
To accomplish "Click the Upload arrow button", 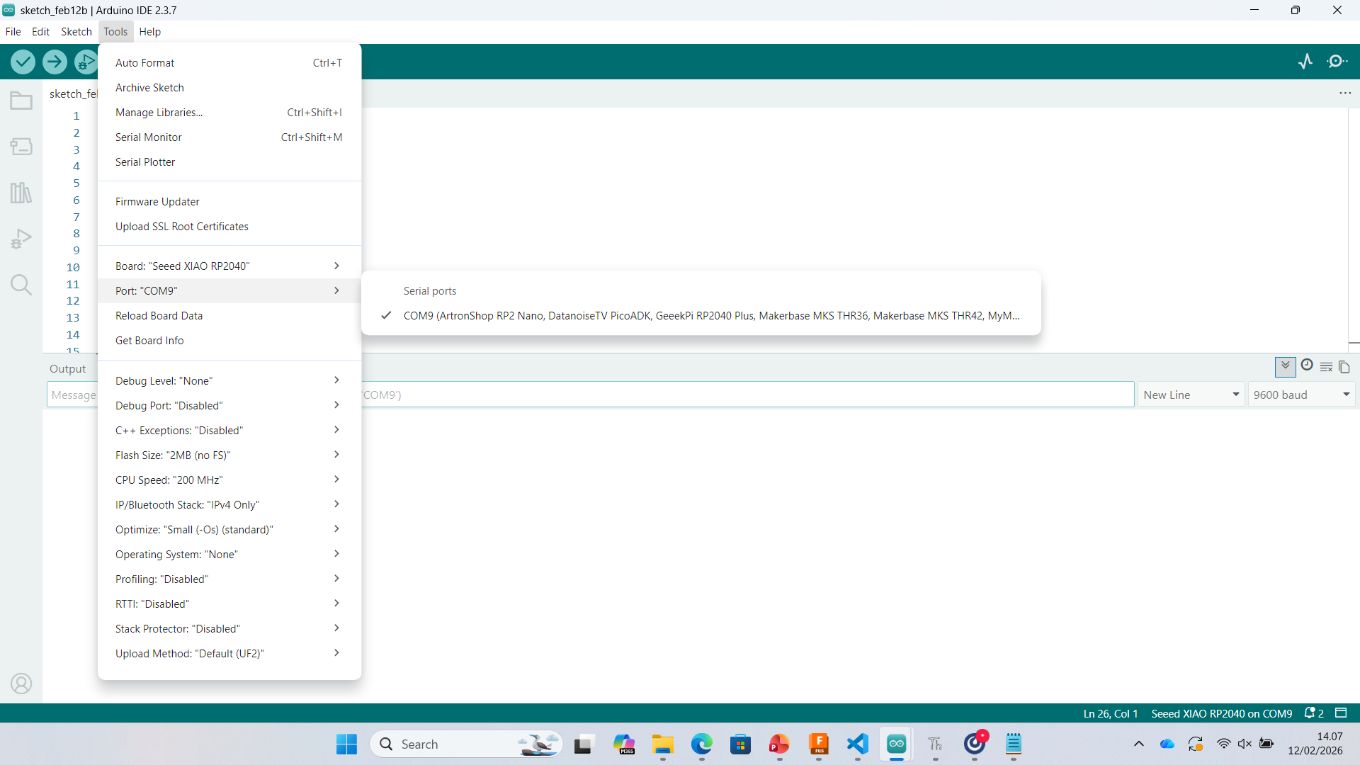I will click(55, 62).
